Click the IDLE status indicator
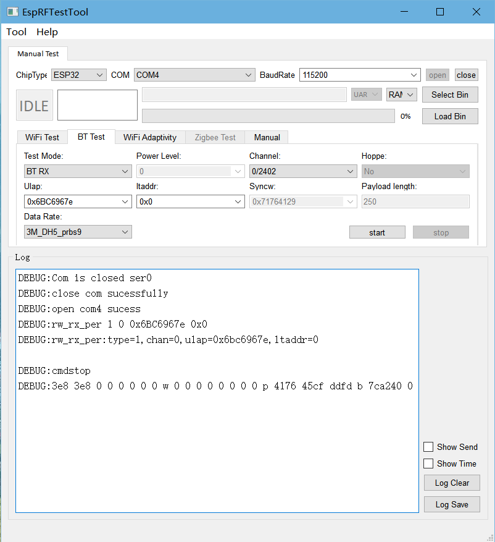This screenshot has height=542, width=495. pyautogui.click(x=34, y=106)
